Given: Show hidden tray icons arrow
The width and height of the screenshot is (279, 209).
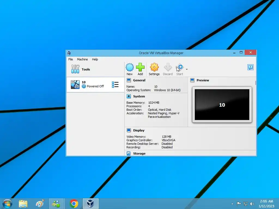Looking at the screenshot, I should tap(232, 204).
